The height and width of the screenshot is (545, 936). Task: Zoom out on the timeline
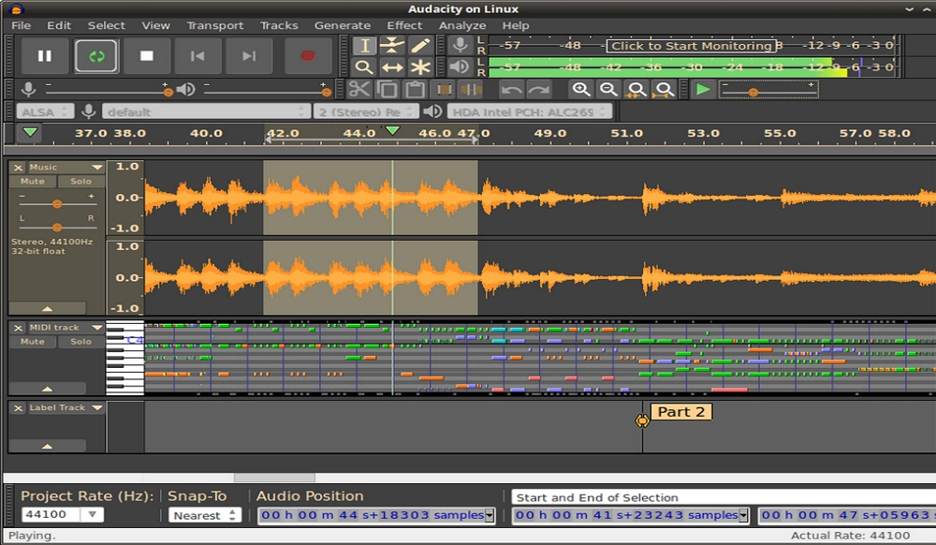click(608, 90)
